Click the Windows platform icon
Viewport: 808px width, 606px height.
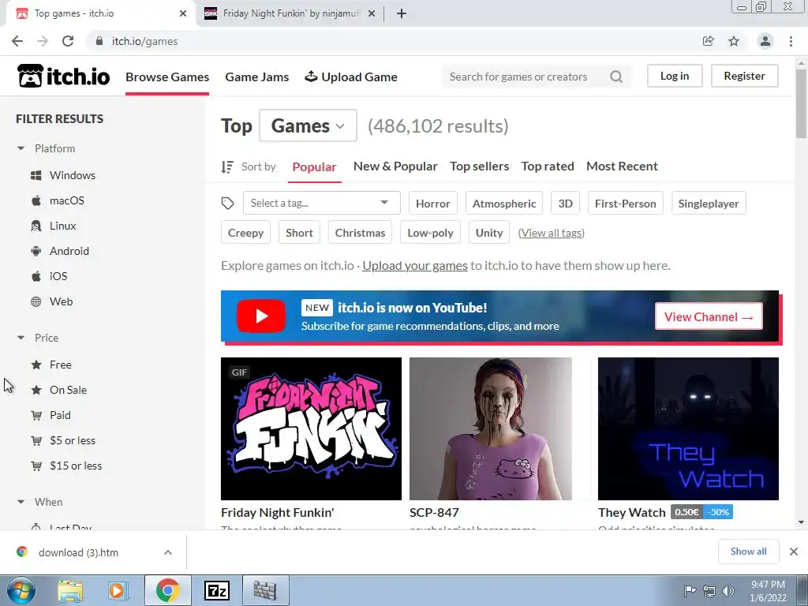(x=36, y=175)
